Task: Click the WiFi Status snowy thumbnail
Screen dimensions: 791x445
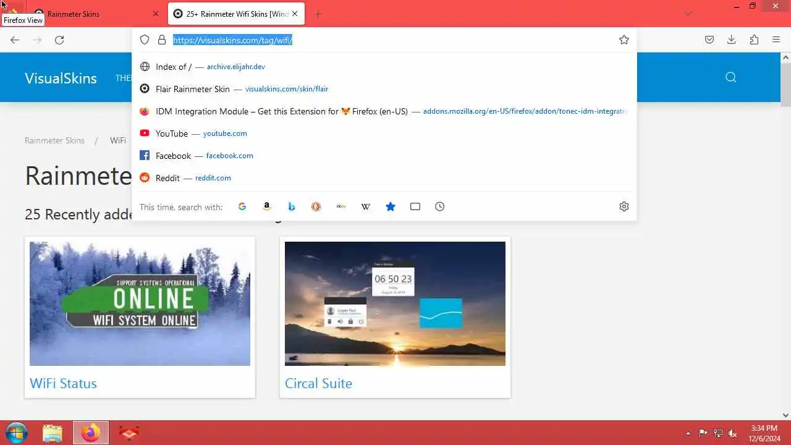Action: pos(140,303)
